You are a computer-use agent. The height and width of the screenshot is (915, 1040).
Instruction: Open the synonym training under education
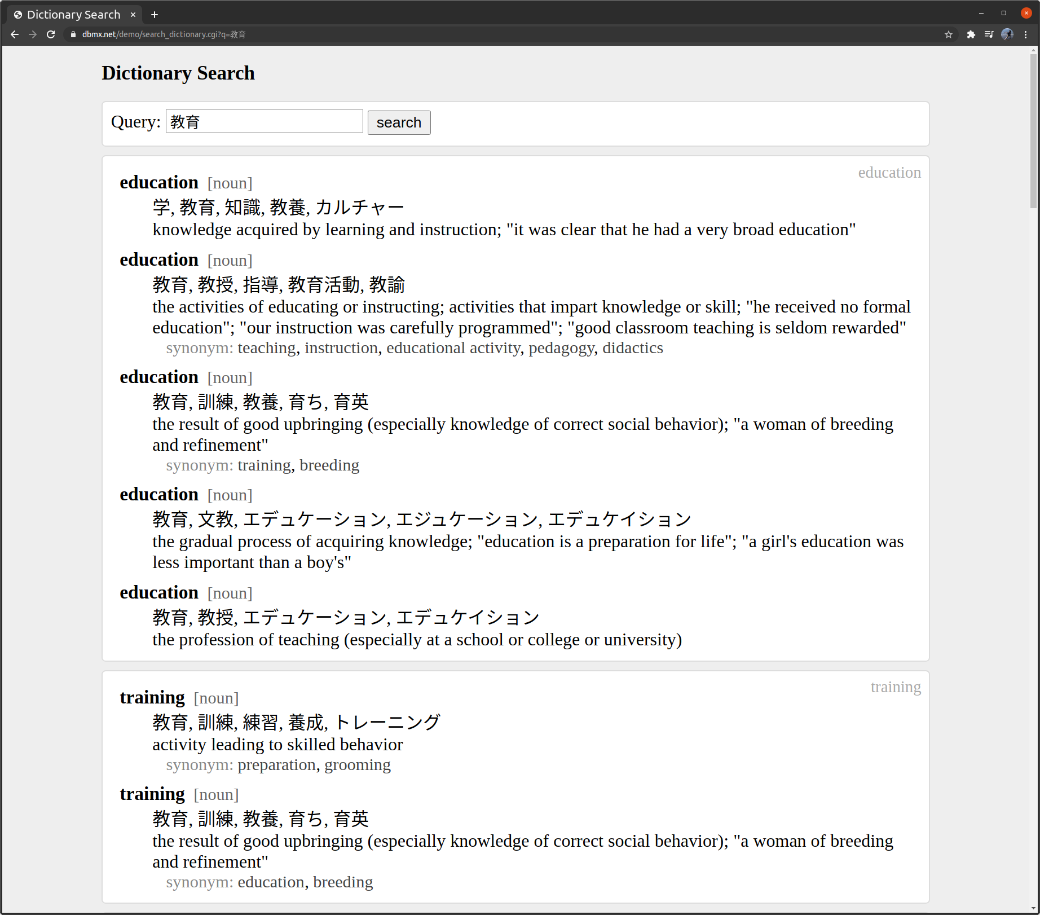265,465
